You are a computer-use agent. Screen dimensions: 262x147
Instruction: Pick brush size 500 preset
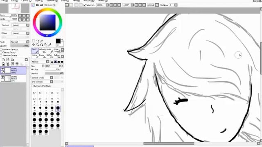[46, 132]
